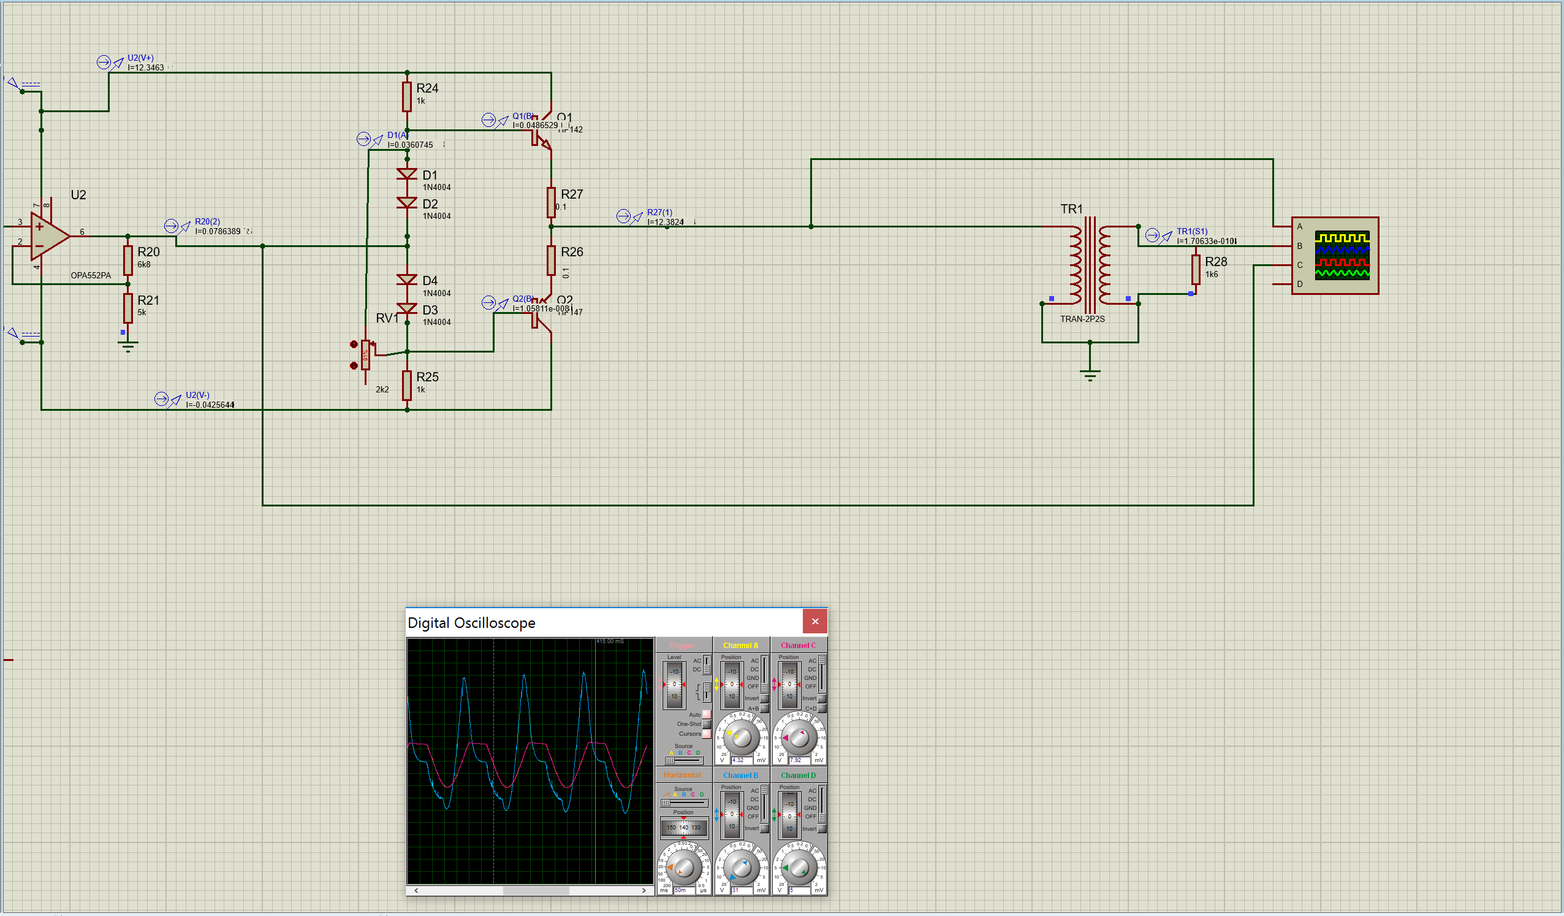
Task: Adjust Channel A coupling mode slider
Action: (x=765, y=674)
